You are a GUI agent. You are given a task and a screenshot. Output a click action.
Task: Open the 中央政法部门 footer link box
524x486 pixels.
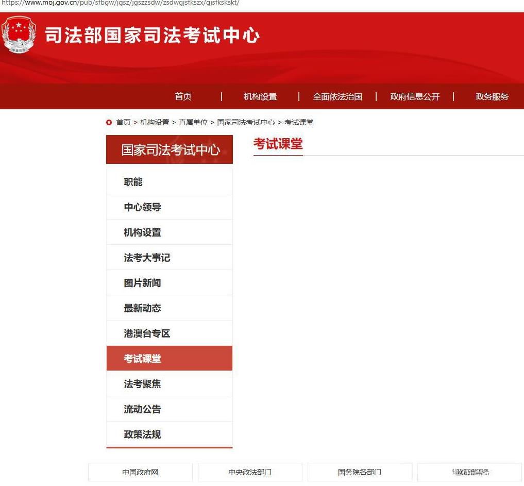(250, 472)
